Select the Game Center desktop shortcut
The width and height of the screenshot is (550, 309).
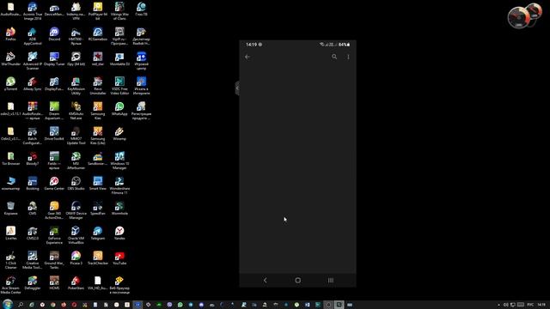54,184
